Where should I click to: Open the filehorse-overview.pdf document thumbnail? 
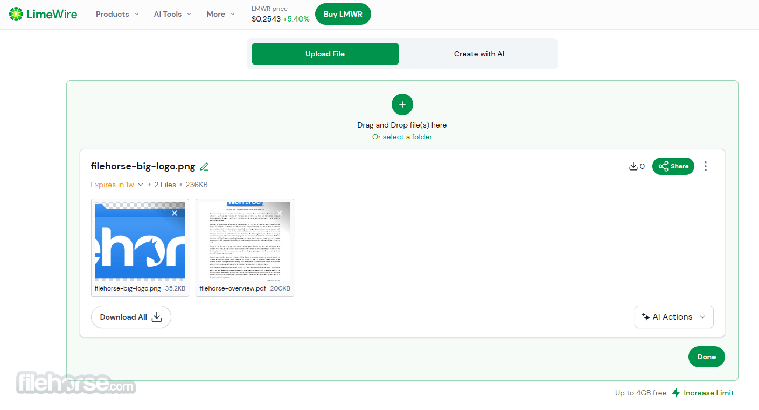[245, 242]
